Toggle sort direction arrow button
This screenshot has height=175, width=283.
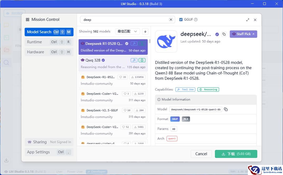point(145,31)
